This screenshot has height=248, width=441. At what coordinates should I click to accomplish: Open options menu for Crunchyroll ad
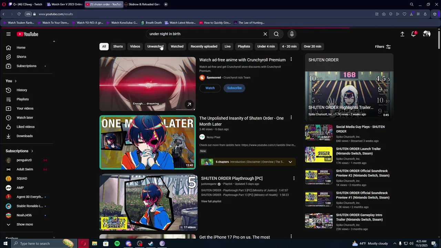[x=291, y=60]
